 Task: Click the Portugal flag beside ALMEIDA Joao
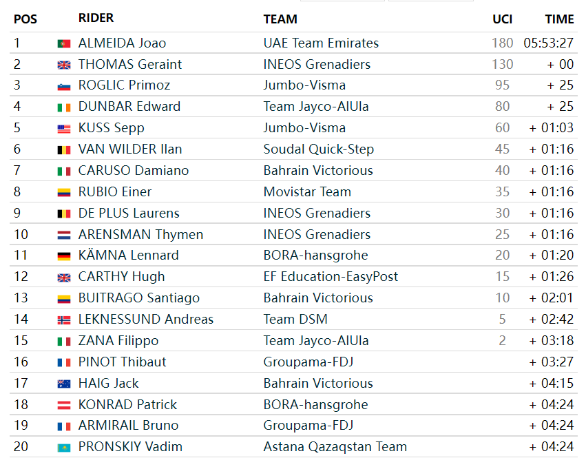coord(64,44)
